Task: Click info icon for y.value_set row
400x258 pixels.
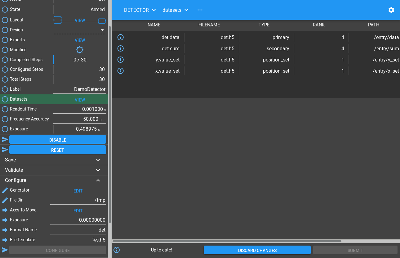Action: [121, 60]
